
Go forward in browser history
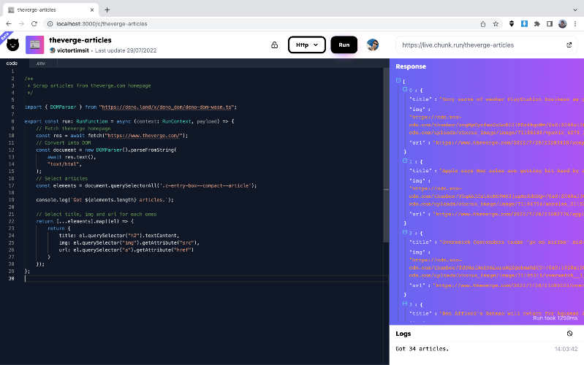21,24
